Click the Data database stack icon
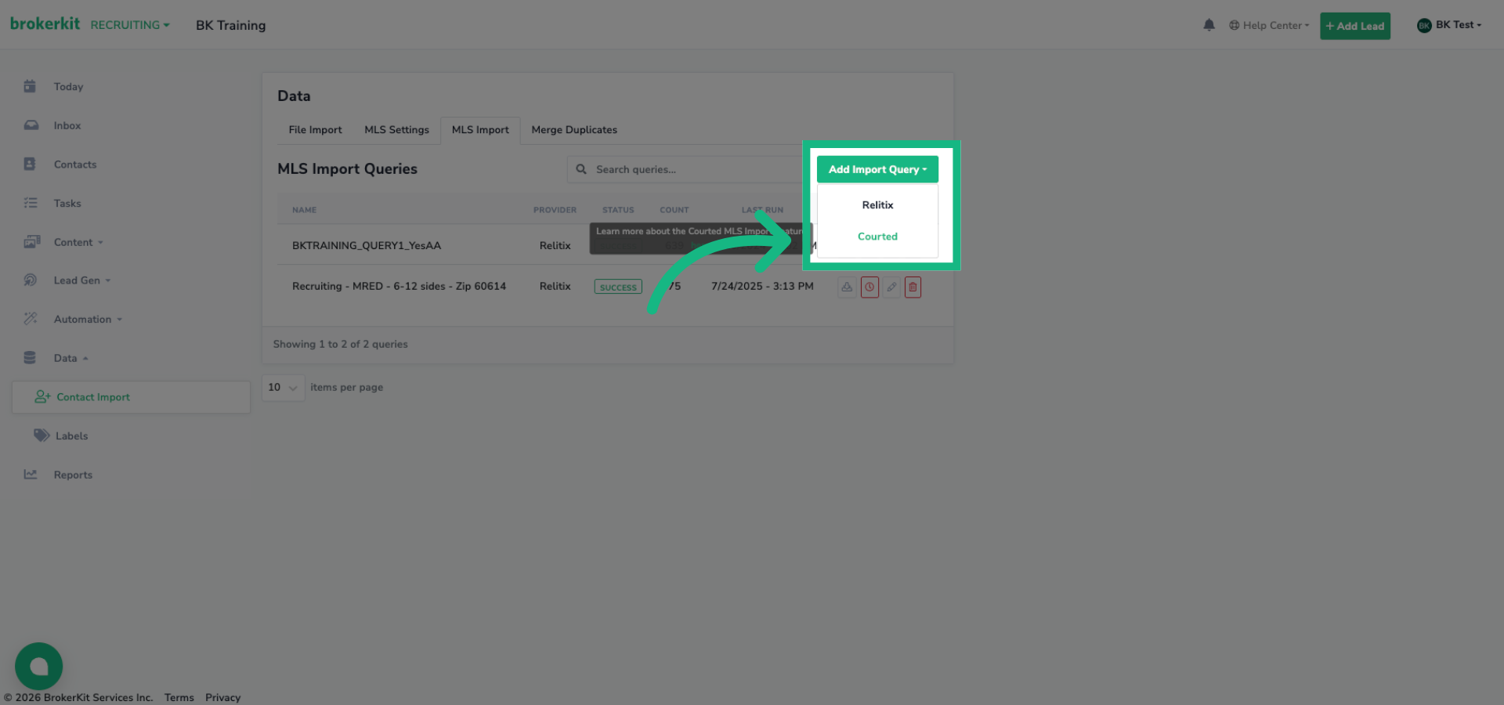 pyautogui.click(x=30, y=358)
